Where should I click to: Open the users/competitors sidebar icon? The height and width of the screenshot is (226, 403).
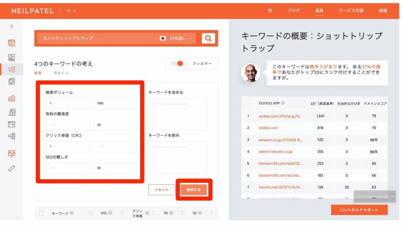[12, 98]
